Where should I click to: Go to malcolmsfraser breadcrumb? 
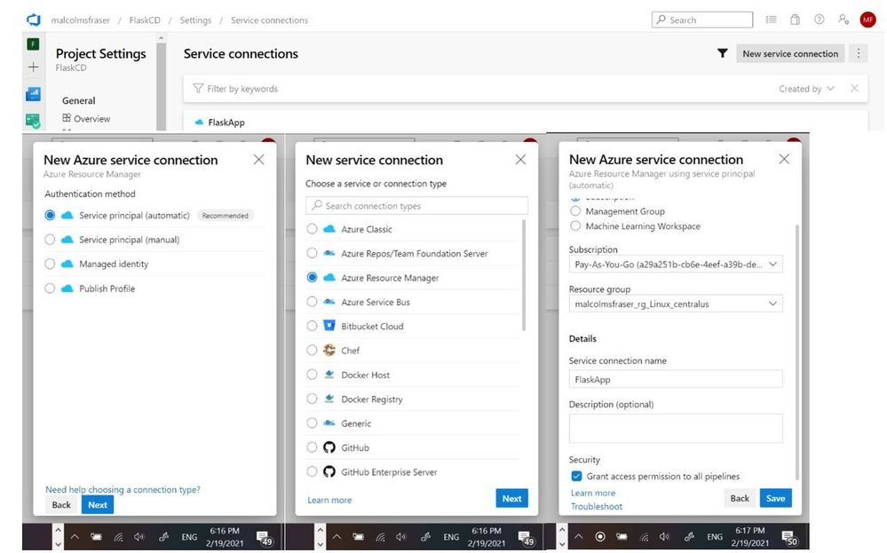pos(80,20)
